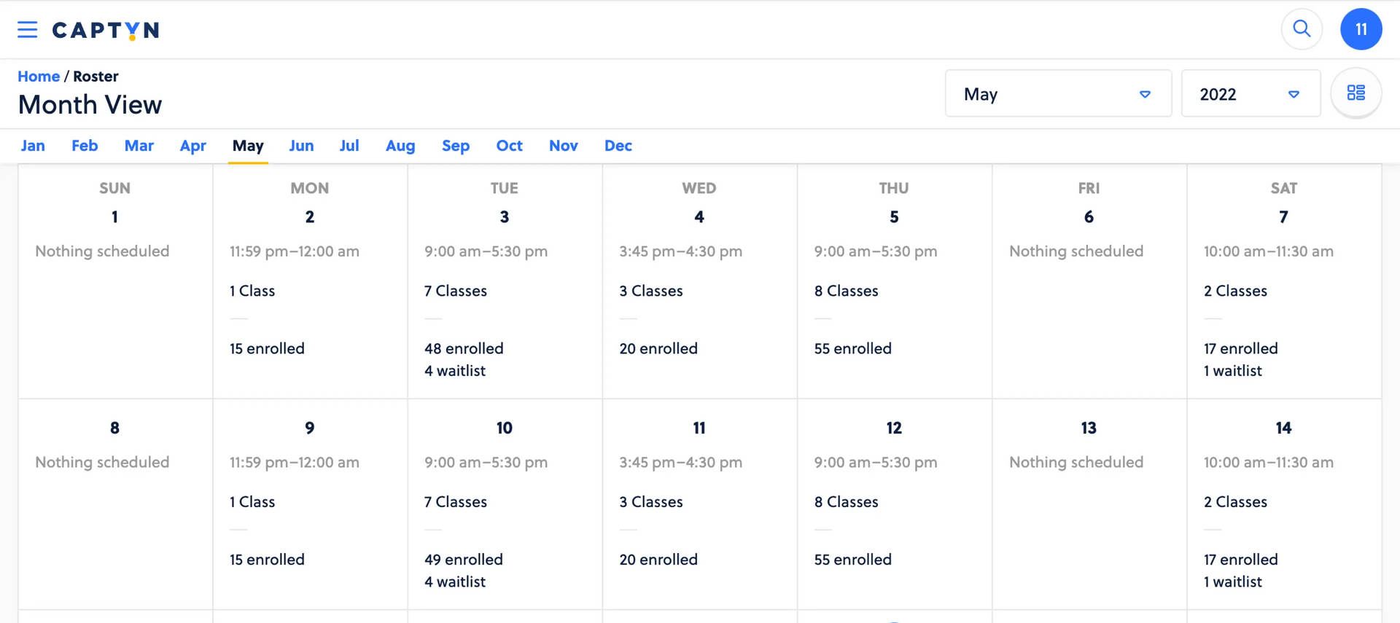Open Monday May 9 day entry
The width and height of the screenshot is (1400, 623).
tap(310, 503)
